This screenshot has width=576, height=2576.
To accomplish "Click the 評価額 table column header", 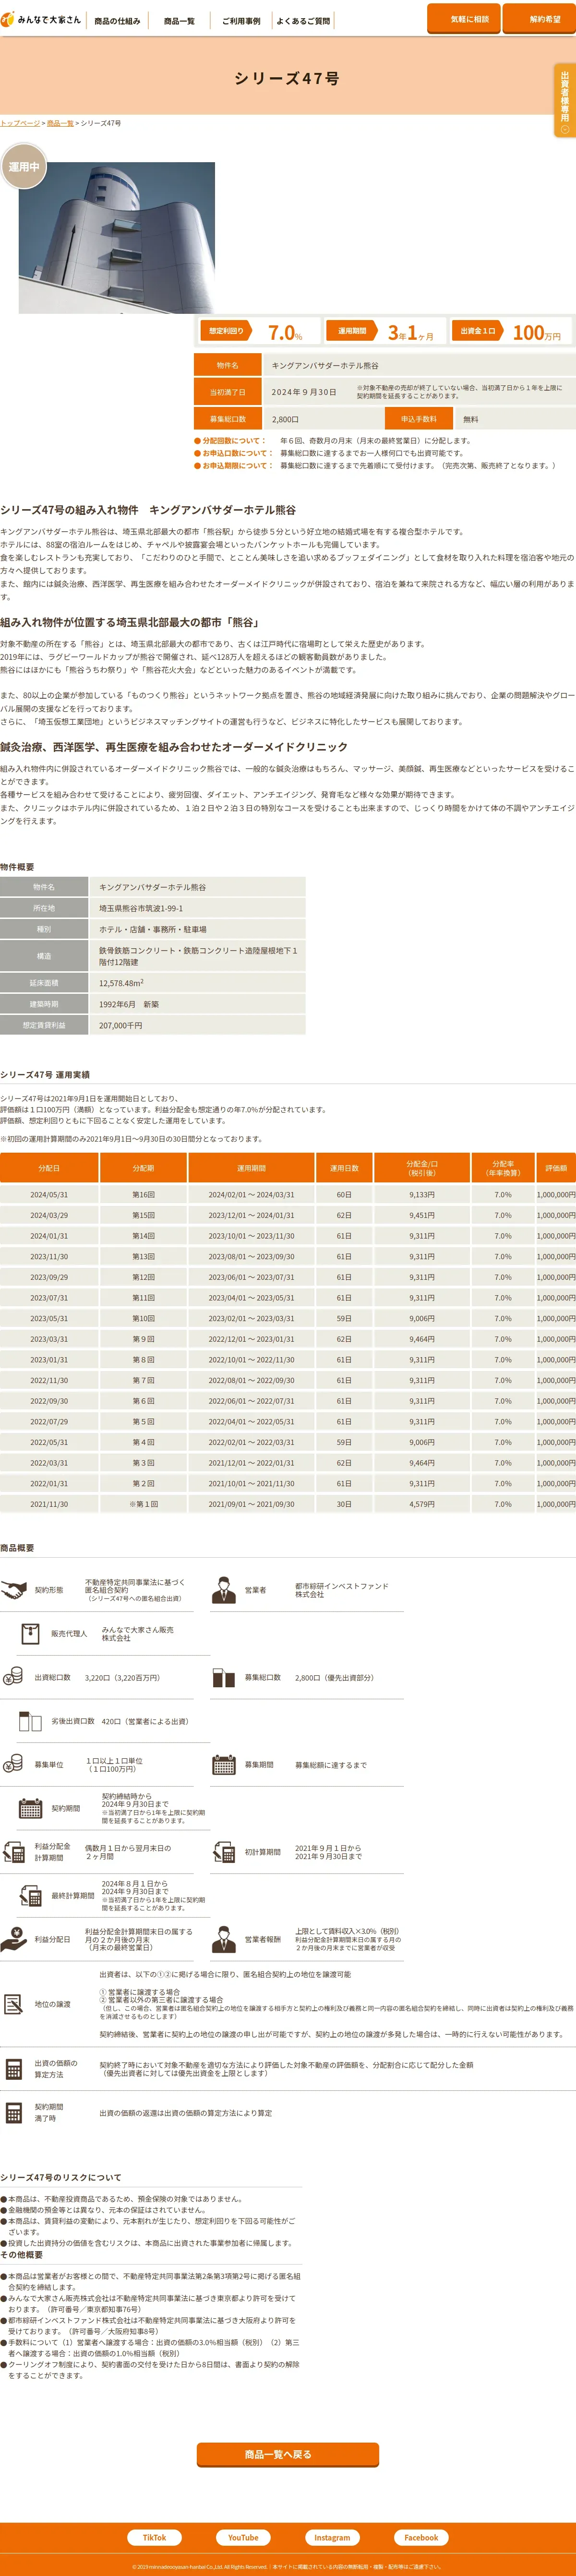I will tap(556, 1168).
